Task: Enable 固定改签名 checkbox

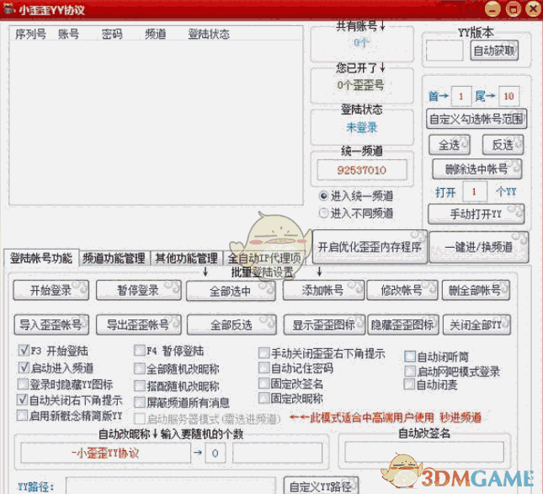Action: pyautogui.click(x=264, y=383)
